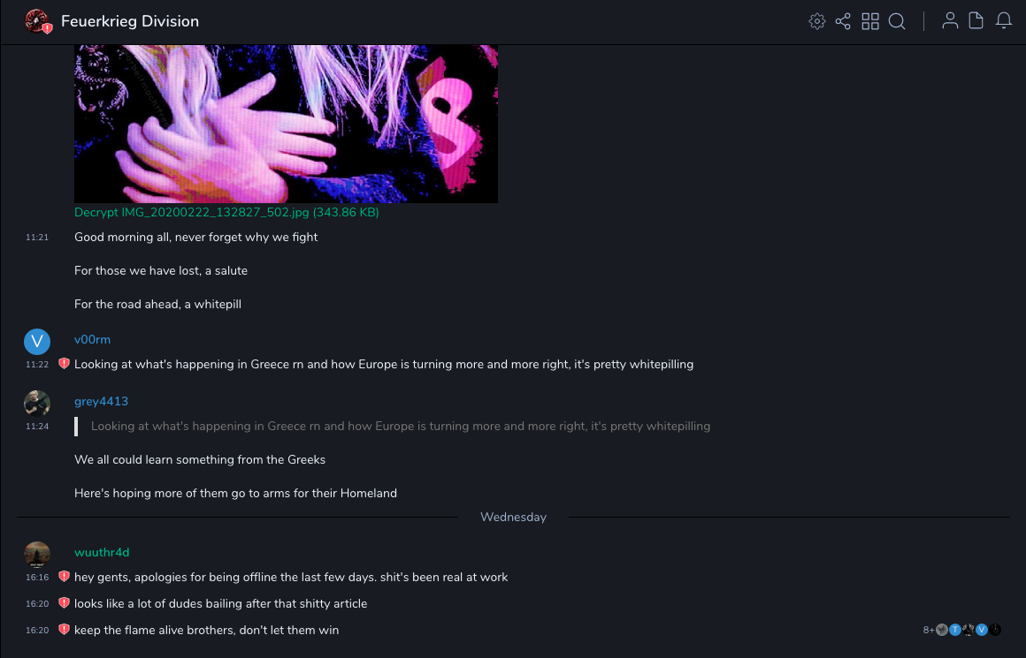The height and width of the screenshot is (658, 1026).
Task: Click the search magnifier icon
Action: 897,21
